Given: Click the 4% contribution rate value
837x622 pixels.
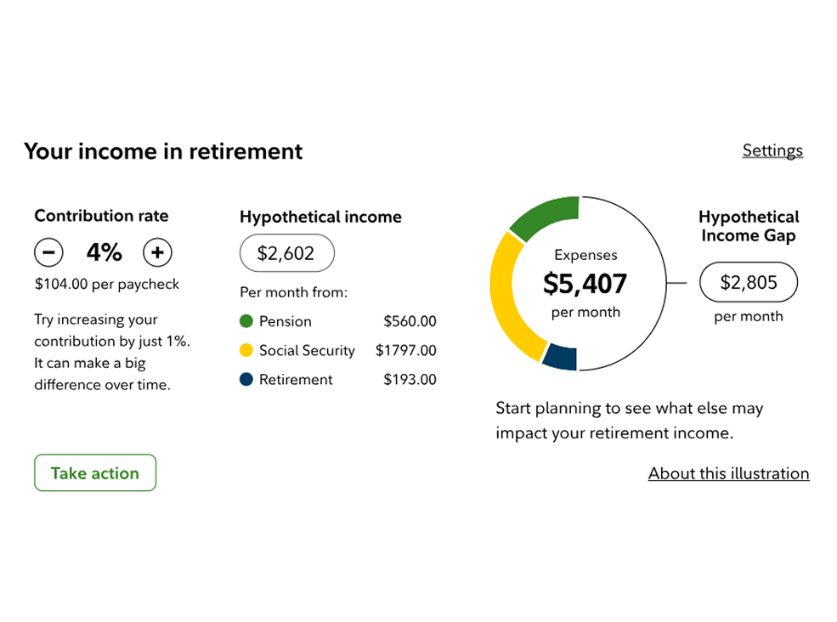Looking at the screenshot, I should 104,252.
